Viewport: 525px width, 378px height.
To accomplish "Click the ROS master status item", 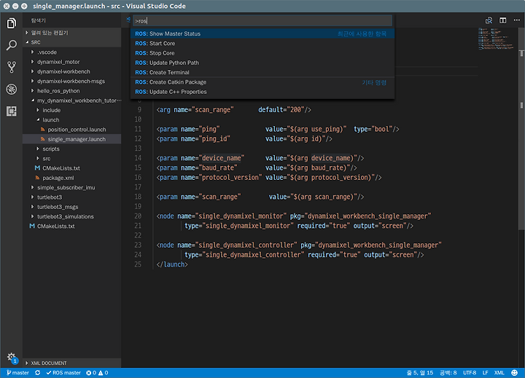I will pyautogui.click(x=63, y=373).
